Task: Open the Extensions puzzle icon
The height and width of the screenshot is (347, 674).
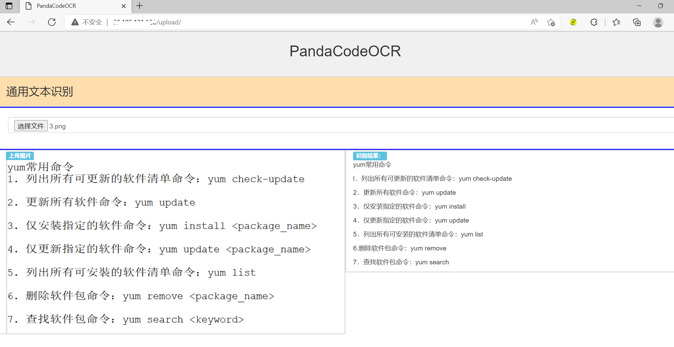Action: 594,22
